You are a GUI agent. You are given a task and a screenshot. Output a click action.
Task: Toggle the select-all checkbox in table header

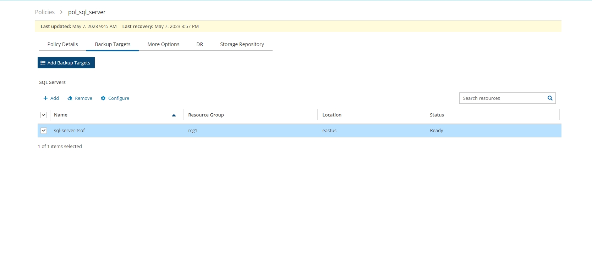tap(44, 115)
